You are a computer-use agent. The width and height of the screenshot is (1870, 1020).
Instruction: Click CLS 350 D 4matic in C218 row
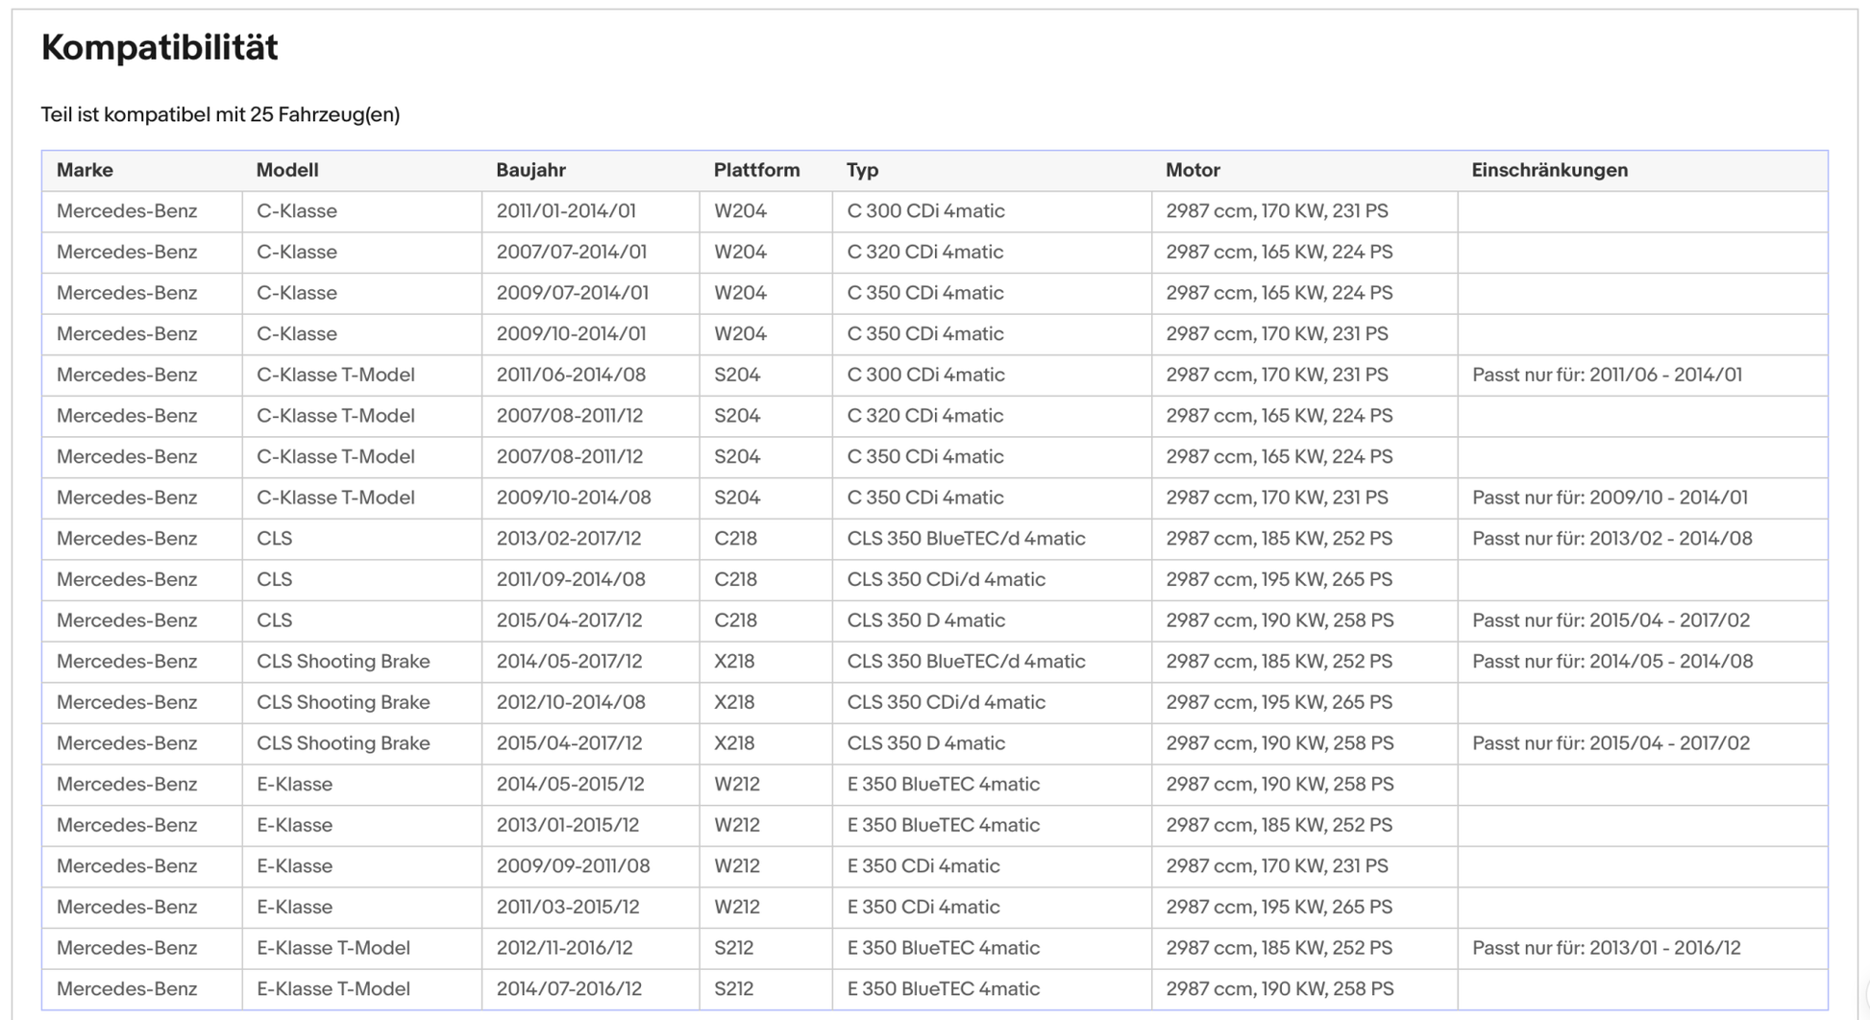coord(925,620)
